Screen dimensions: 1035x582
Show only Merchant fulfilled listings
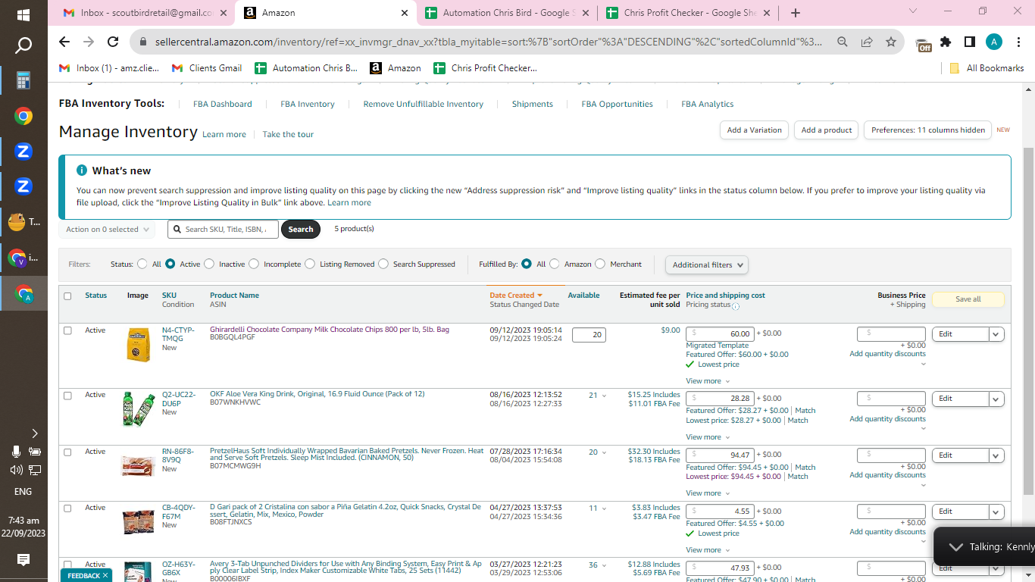pos(600,264)
